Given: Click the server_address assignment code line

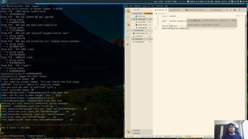Looking at the screenshot, I should [174, 26].
